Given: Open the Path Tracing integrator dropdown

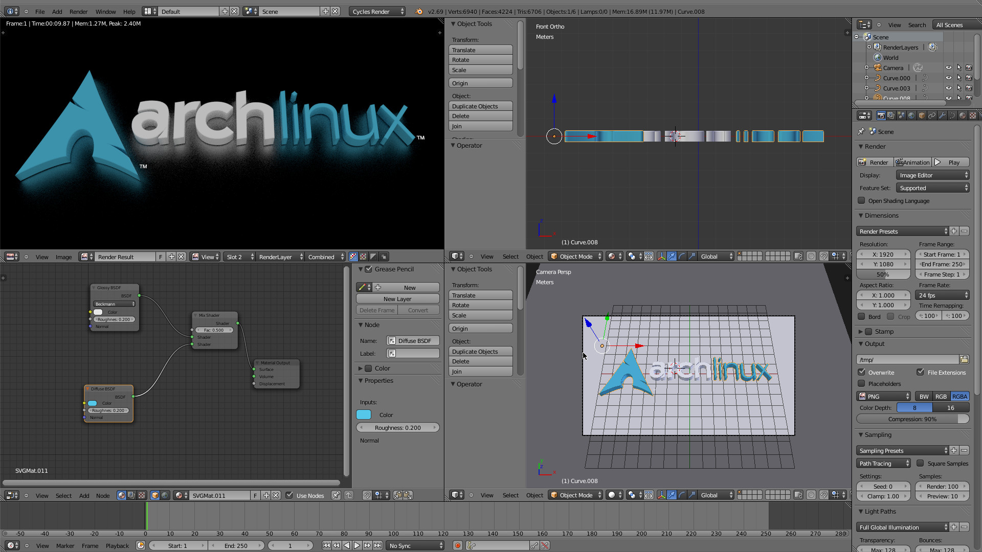Looking at the screenshot, I should tap(884, 463).
